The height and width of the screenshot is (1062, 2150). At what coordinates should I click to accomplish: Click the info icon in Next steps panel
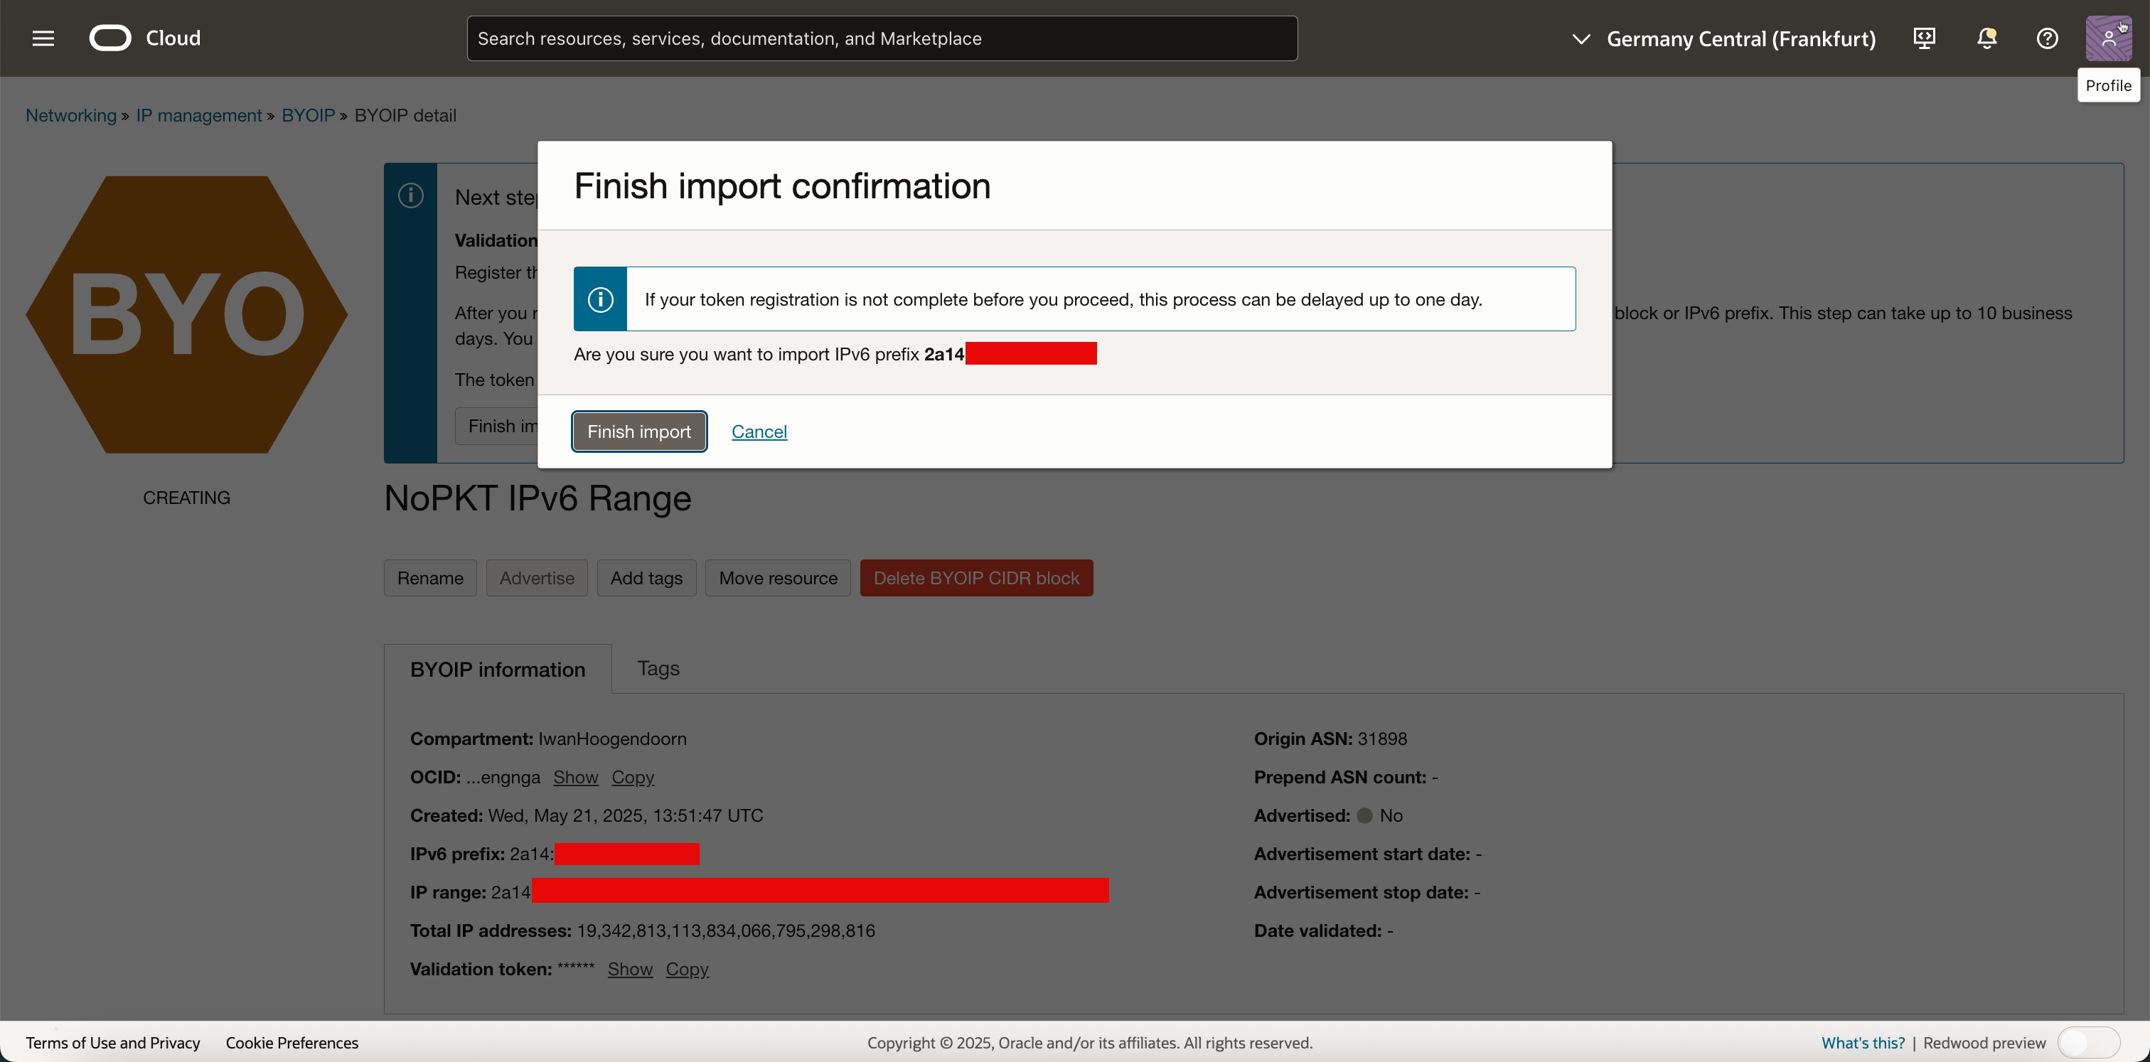411,195
